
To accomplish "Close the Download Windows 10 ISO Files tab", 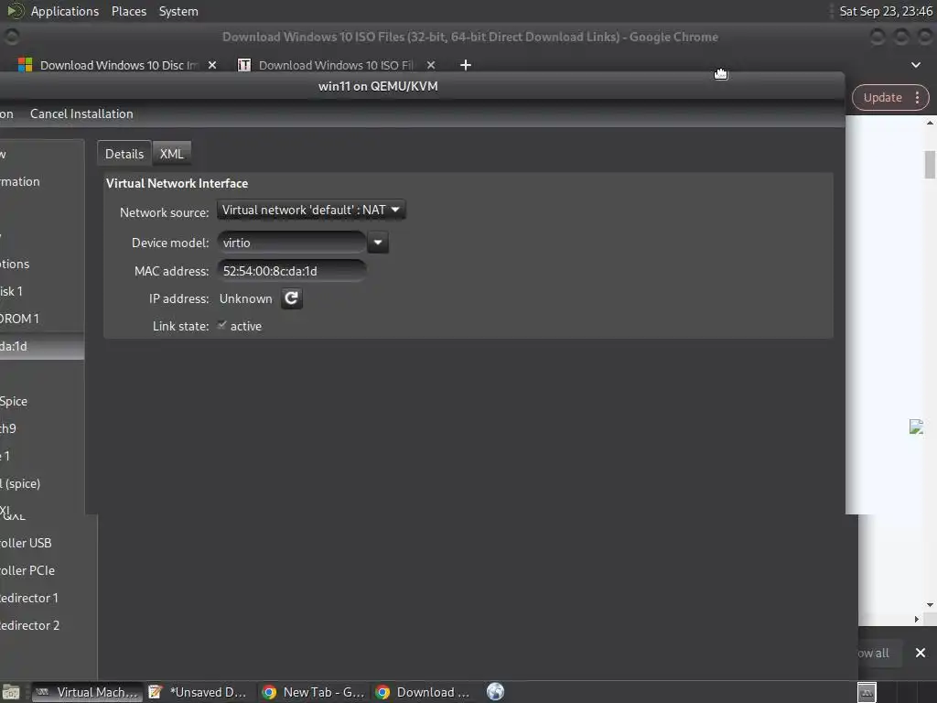I will tap(431, 65).
